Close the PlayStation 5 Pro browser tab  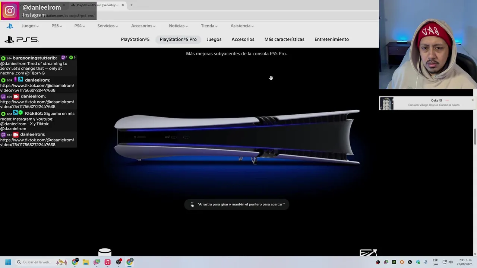[123, 5]
